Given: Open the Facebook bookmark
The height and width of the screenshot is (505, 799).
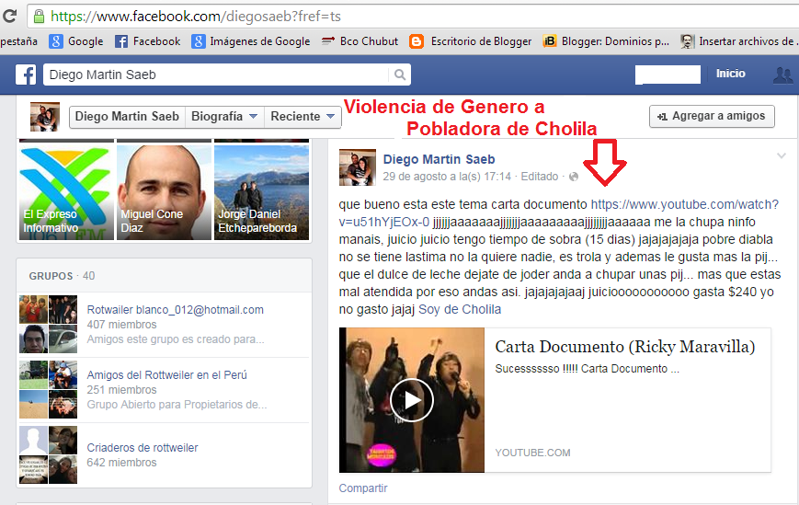Looking at the screenshot, I should click(x=147, y=41).
